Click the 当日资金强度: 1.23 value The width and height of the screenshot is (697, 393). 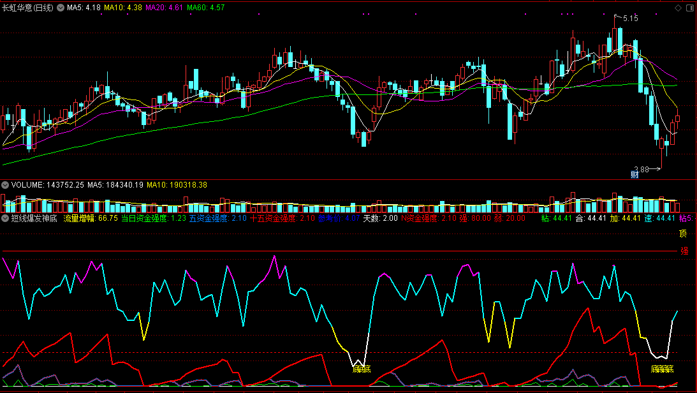click(x=154, y=218)
